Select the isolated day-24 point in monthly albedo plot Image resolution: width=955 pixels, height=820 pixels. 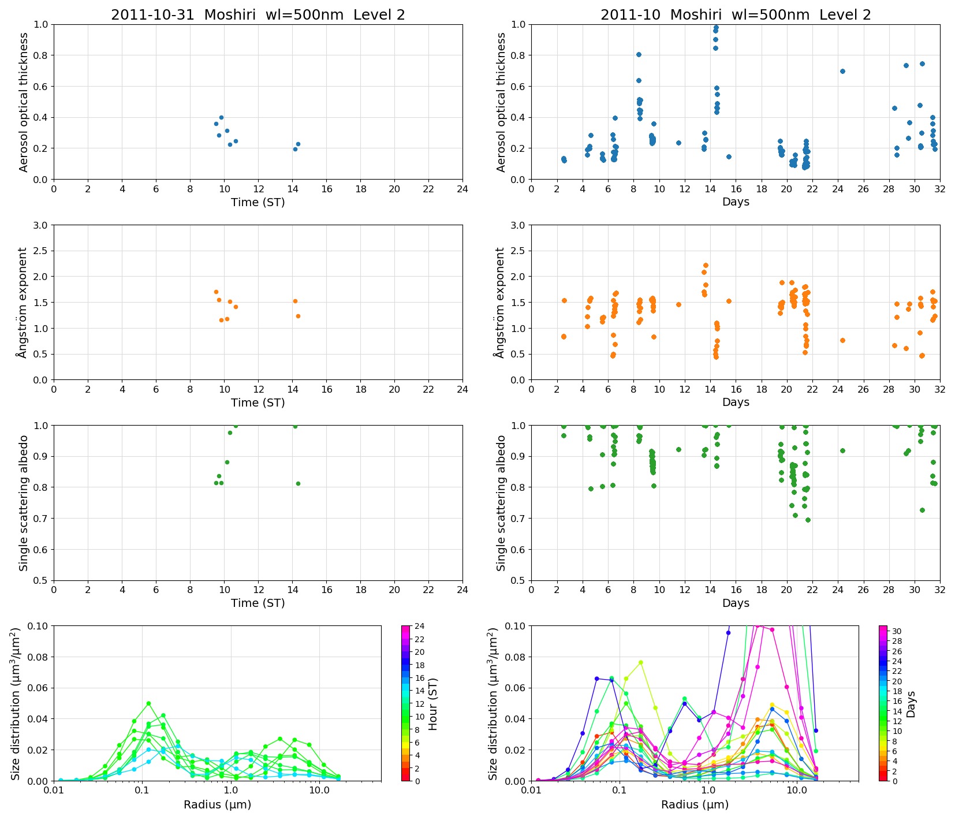pyautogui.click(x=842, y=450)
